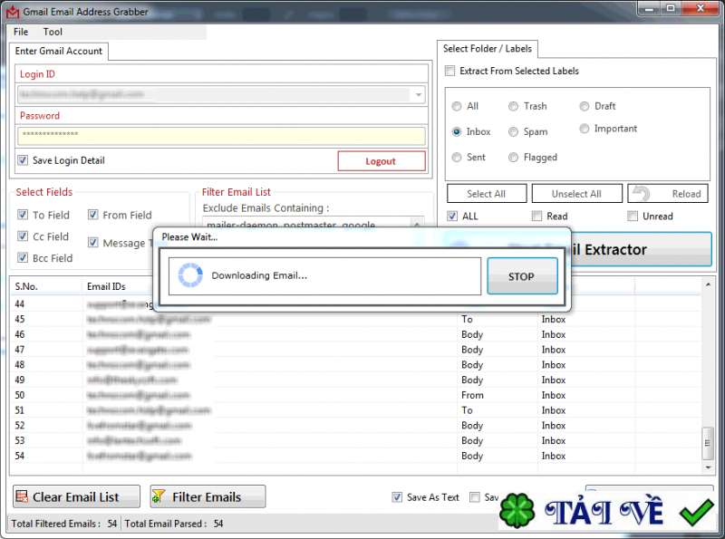725x539 pixels.
Task: Toggle Save Login Detail checkbox
Action: click(x=23, y=160)
